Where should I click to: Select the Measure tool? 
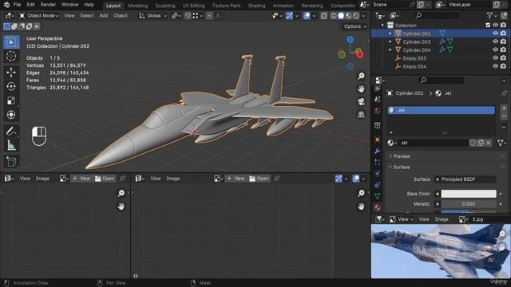pyautogui.click(x=11, y=145)
